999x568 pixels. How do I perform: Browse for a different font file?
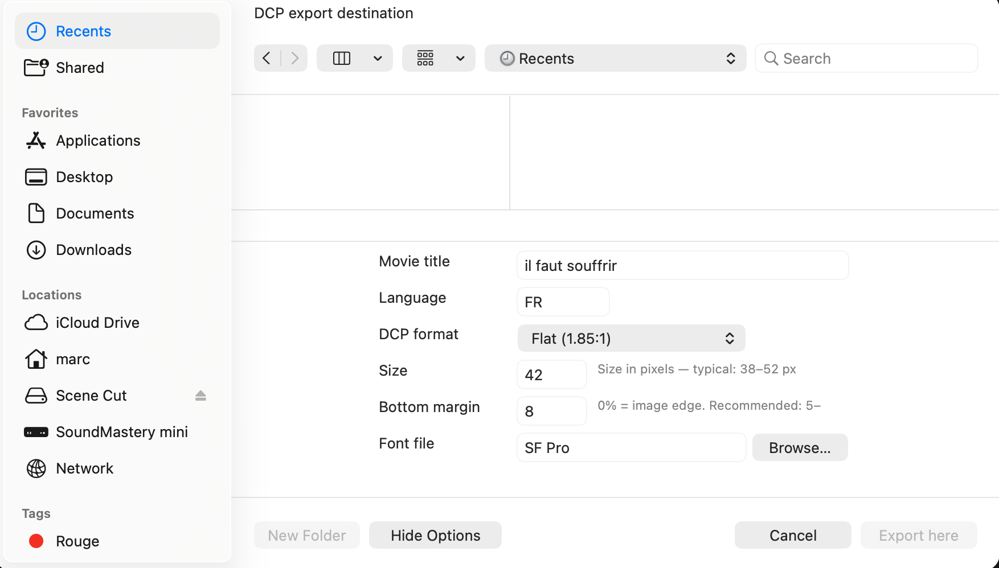[x=800, y=447]
